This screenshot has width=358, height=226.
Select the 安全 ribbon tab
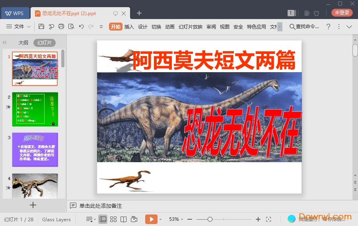[x=238, y=27]
